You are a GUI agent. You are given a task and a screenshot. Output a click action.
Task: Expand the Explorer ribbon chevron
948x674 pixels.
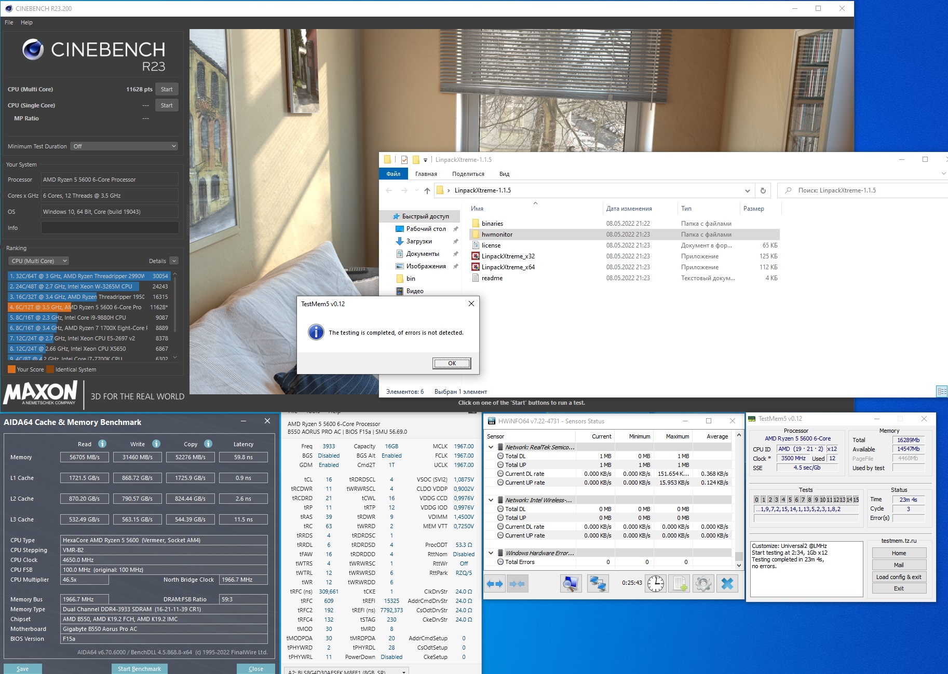pos(943,174)
